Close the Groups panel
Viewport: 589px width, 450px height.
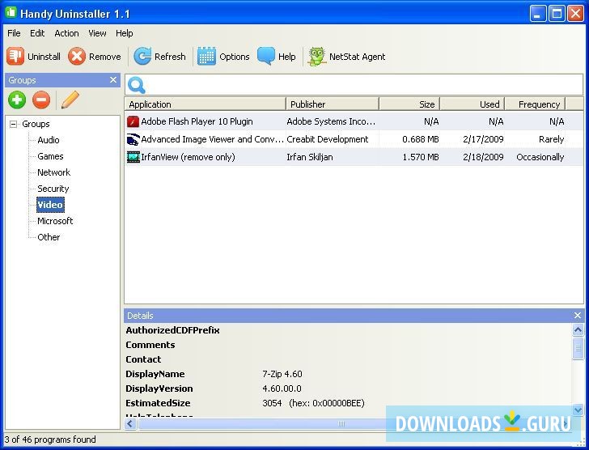pyautogui.click(x=113, y=80)
